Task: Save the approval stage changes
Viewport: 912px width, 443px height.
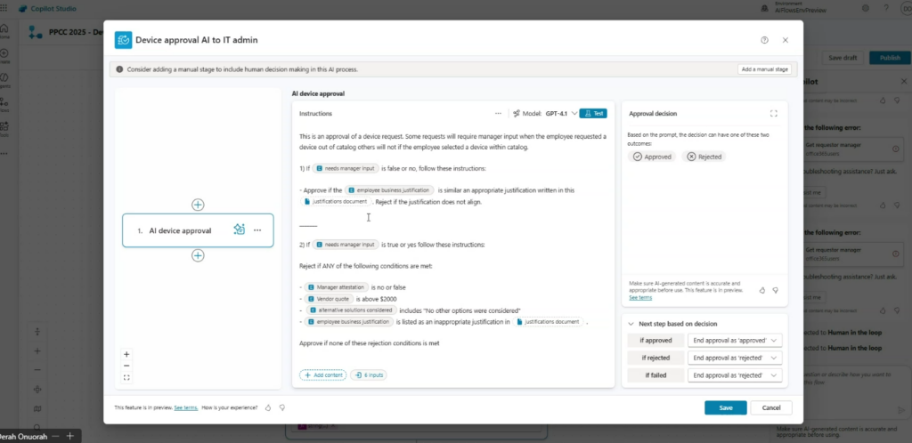Action: click(725, 407)
